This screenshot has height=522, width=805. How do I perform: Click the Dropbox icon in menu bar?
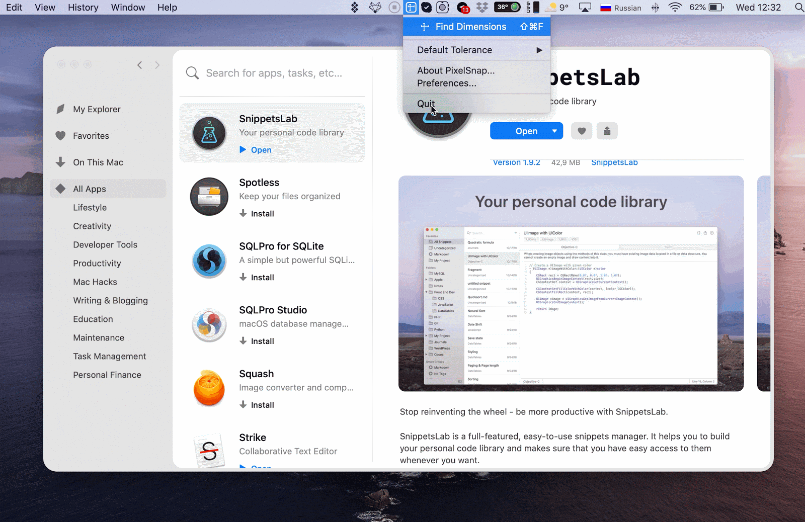pos(482,8)
